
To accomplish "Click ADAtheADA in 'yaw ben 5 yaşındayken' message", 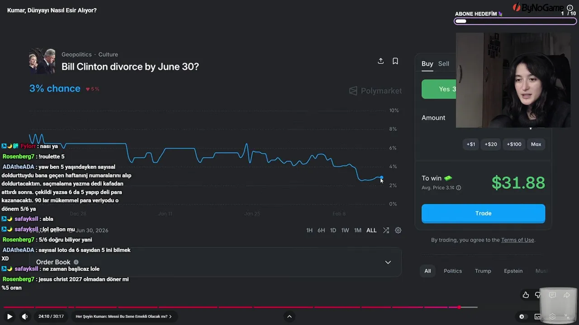I will [19, 167].
